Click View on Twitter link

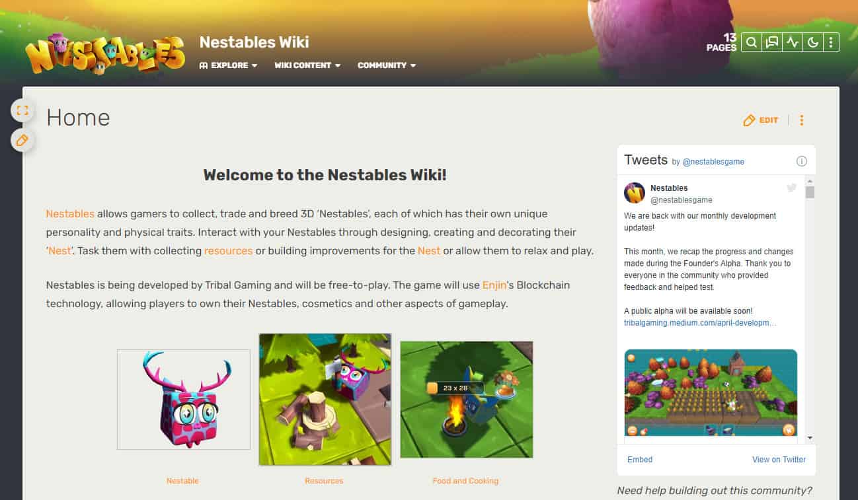[779, 459]
